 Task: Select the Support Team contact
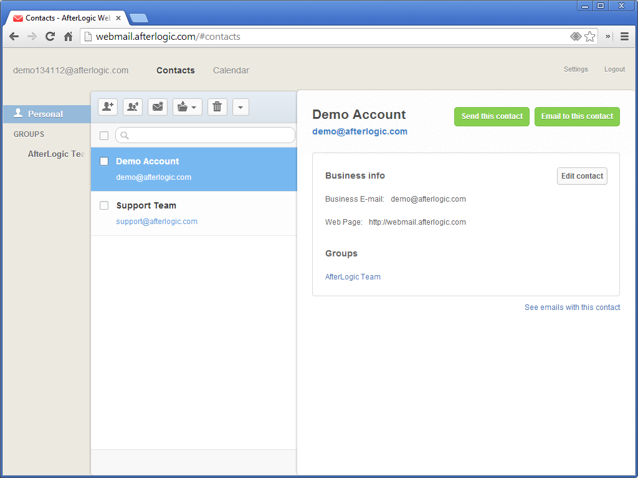click(194, 213)
